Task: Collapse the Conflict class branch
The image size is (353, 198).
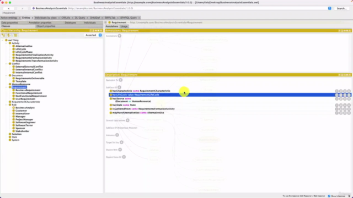Action: 6,64
